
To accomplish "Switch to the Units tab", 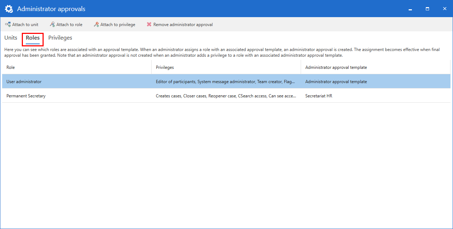I will (x=11, y=38).
